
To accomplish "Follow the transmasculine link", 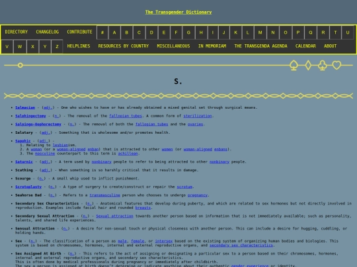I will point(104,195).
